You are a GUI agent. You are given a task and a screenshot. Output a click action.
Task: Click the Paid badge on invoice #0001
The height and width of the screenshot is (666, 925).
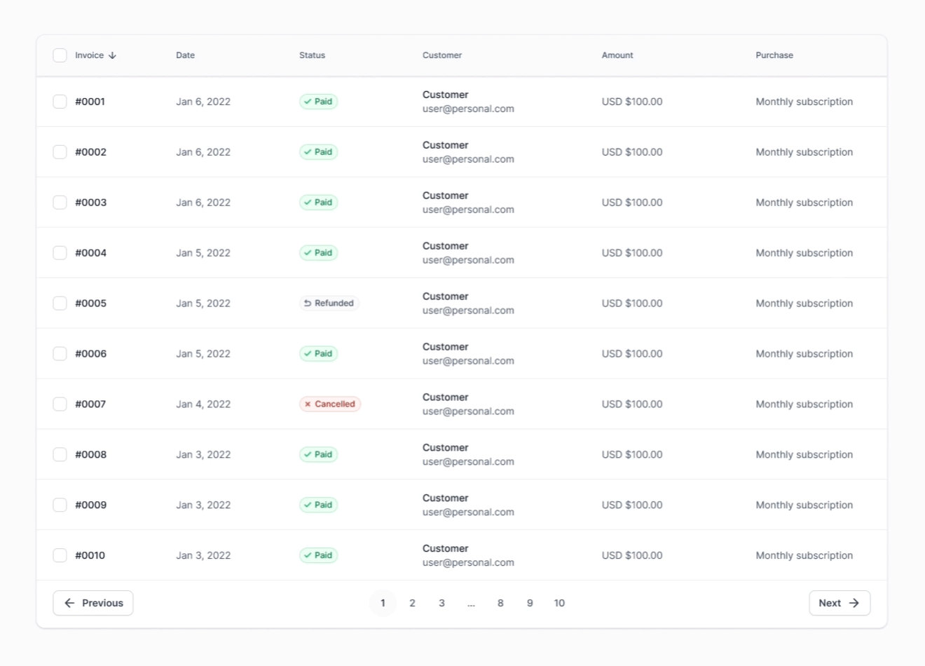(x=318, y=102)
